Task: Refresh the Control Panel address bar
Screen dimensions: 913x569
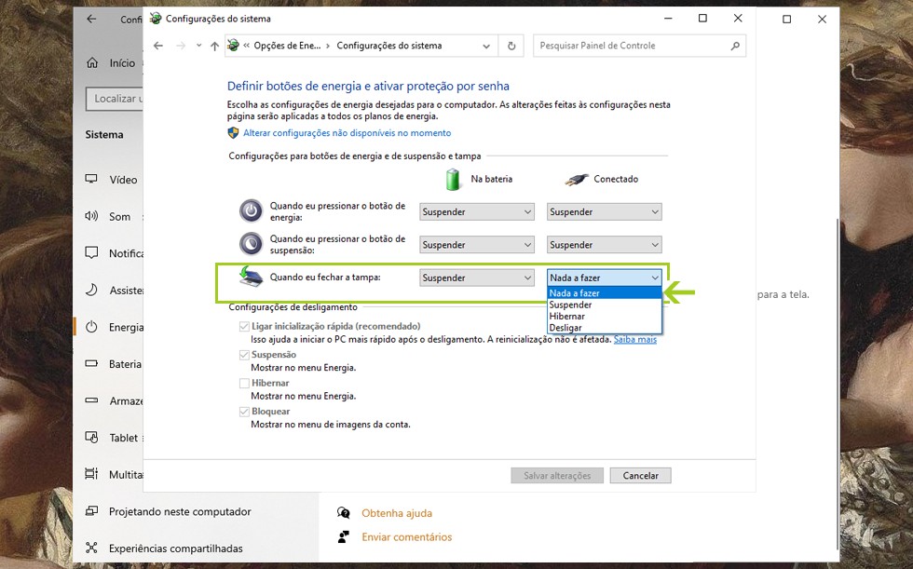Action: click(x=511, y=46)
